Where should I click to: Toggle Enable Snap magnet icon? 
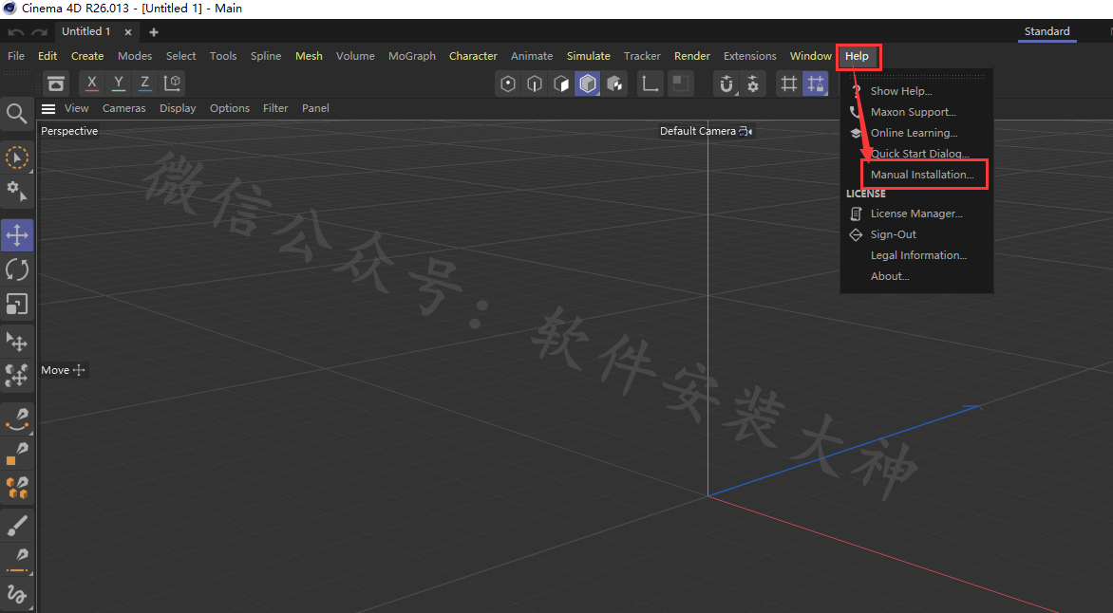pyautogui.click(x=726, y=84)
